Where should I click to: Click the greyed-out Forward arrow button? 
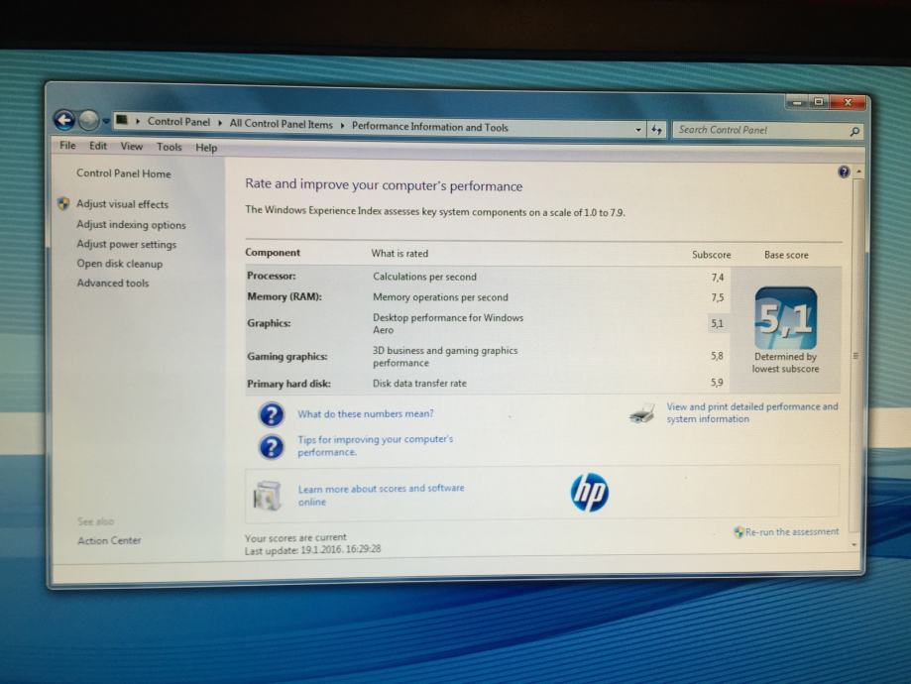88,120
